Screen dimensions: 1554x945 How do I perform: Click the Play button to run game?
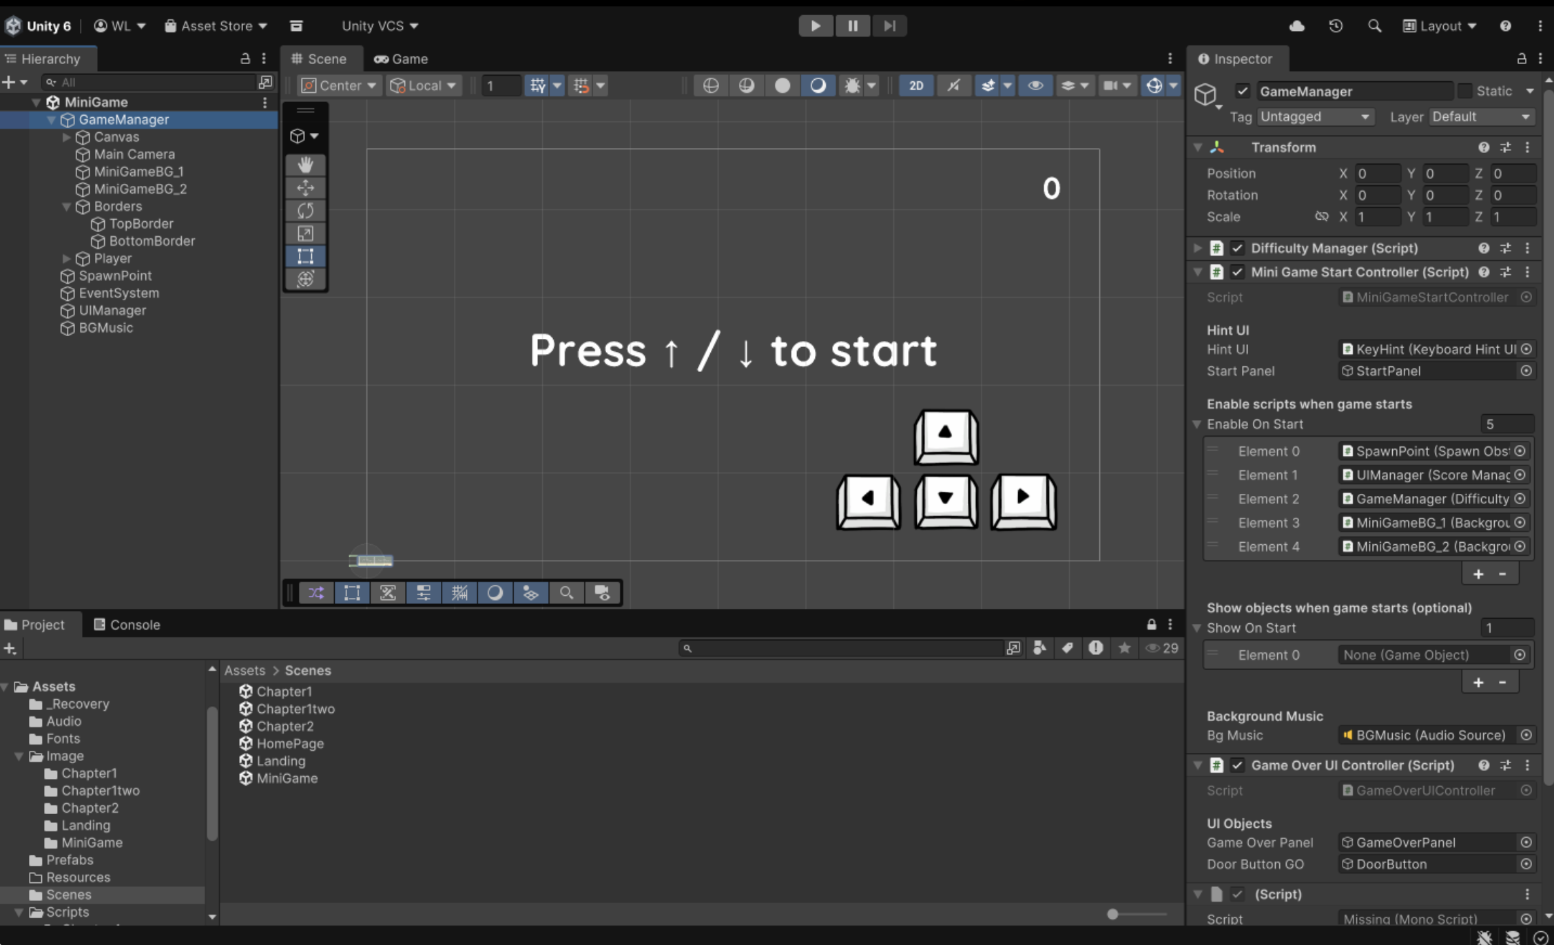click(816, 25)
